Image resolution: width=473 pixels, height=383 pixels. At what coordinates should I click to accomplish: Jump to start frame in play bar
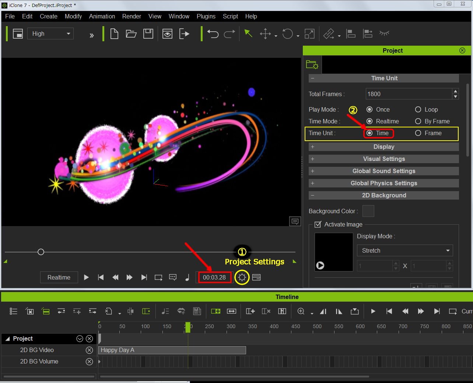point(101,277)
